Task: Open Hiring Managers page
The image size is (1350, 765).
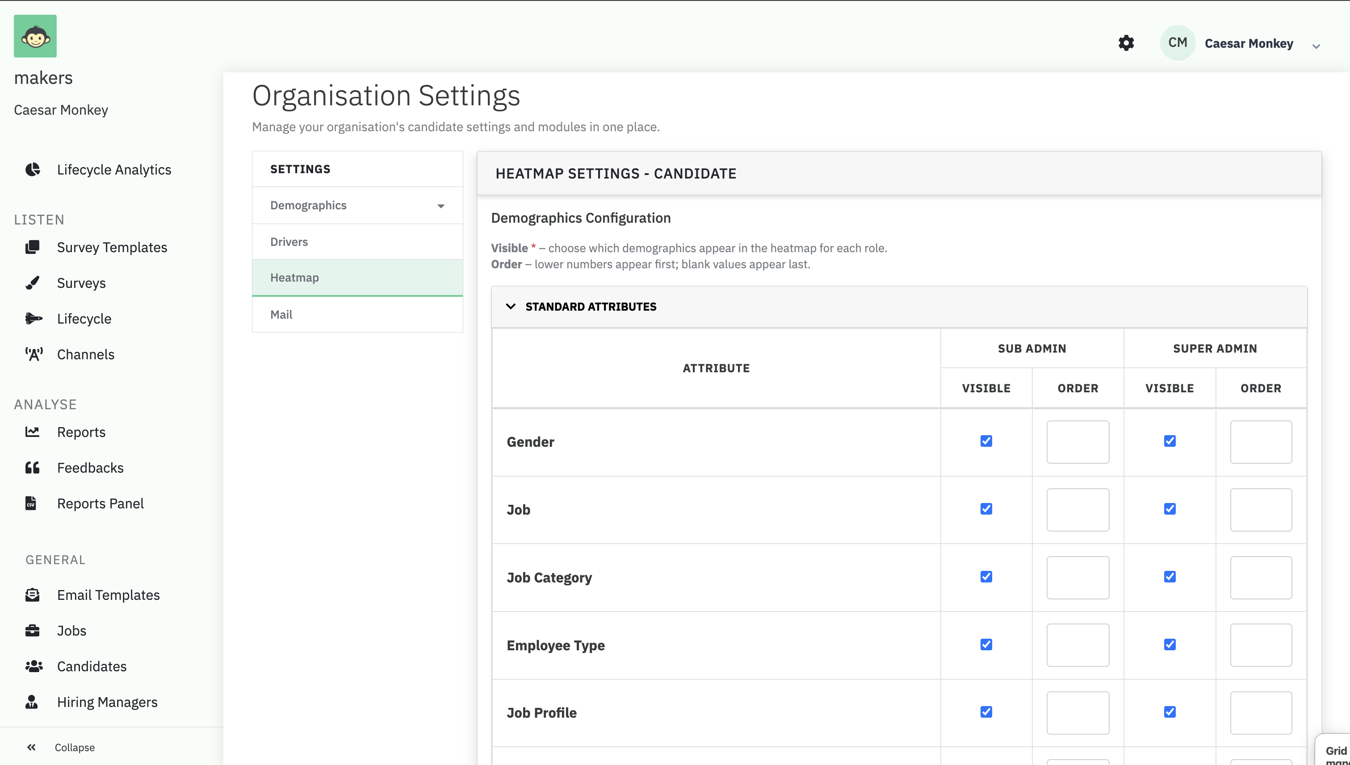Action: click(x=107, y=702)
